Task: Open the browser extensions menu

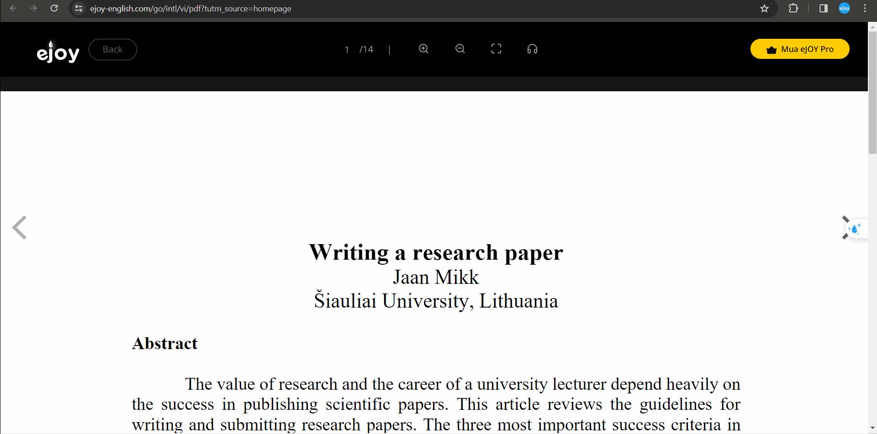Action: click(793, 8)
